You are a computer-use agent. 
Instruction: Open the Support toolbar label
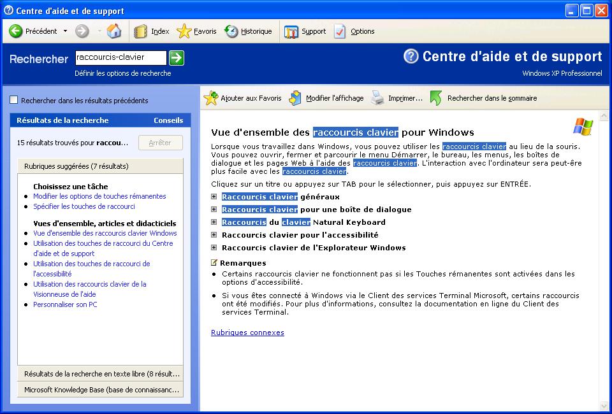tap(314, 31)
